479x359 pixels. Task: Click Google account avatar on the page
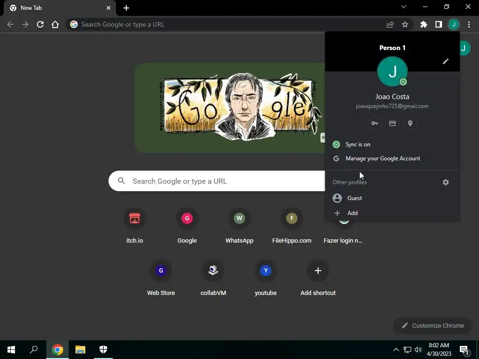pos(464,48)
